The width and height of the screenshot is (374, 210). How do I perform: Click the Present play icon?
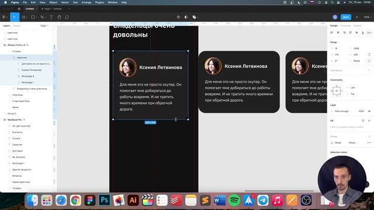(x=357, y=17)
